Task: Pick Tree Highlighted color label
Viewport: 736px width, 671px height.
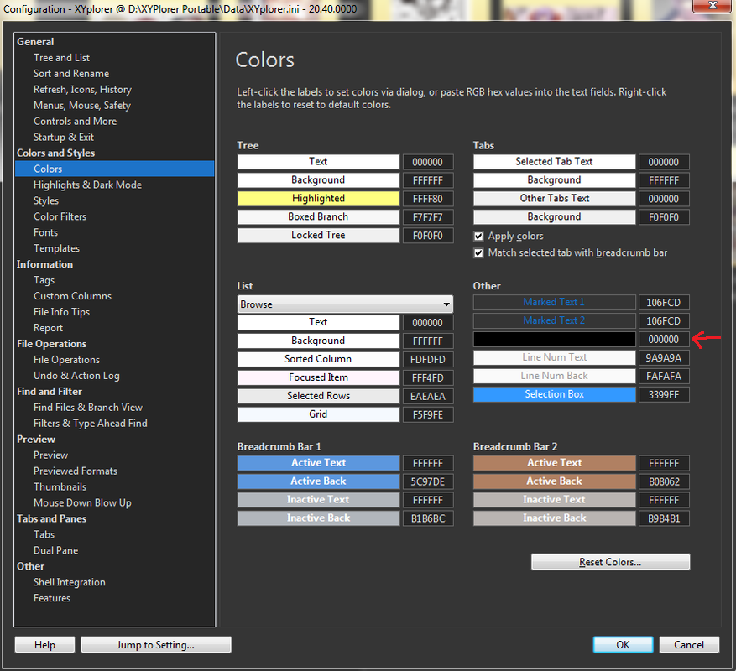Action: (318, 199)
